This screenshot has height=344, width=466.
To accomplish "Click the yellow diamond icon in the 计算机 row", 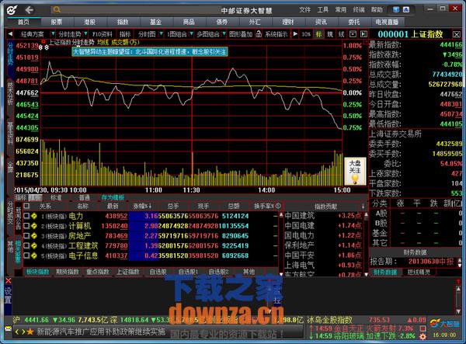I will tap(34, 226).
